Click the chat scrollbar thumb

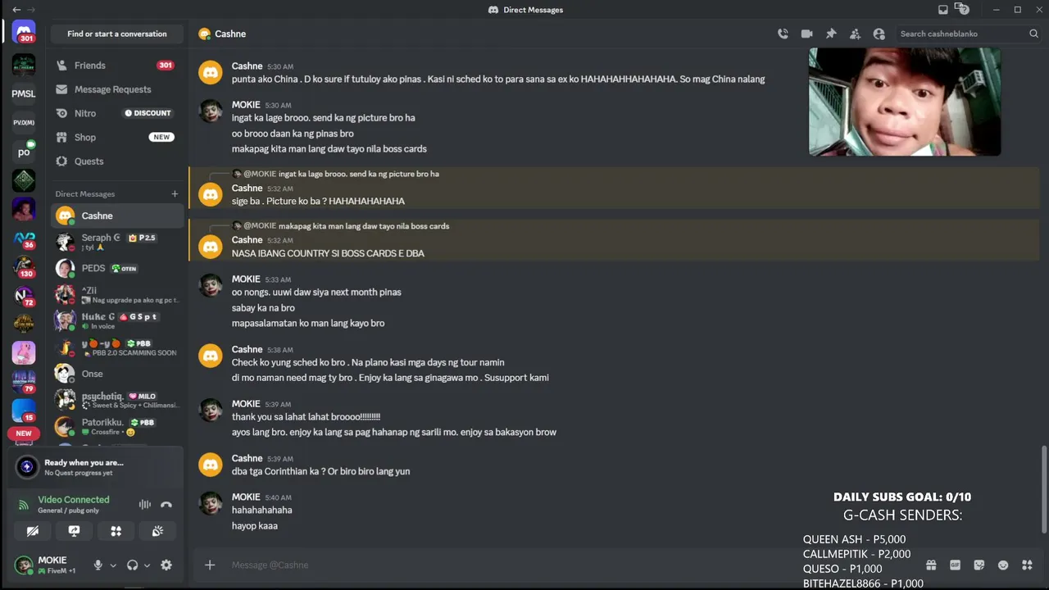(x=1043, y=488)
